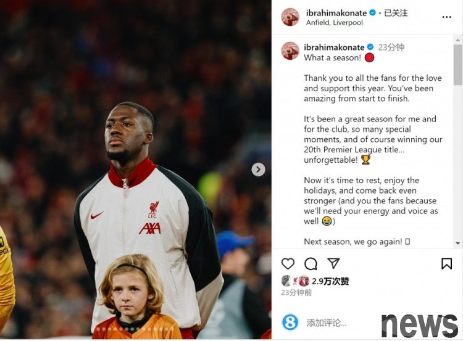Open the three-dot more options menu
This screenshot has width=463, height=341.
(x=447, y=17)
